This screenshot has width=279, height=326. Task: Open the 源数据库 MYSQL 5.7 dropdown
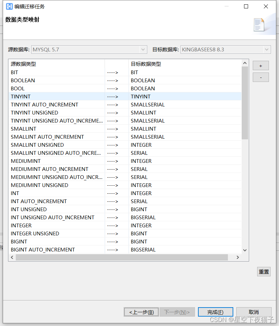89,49
